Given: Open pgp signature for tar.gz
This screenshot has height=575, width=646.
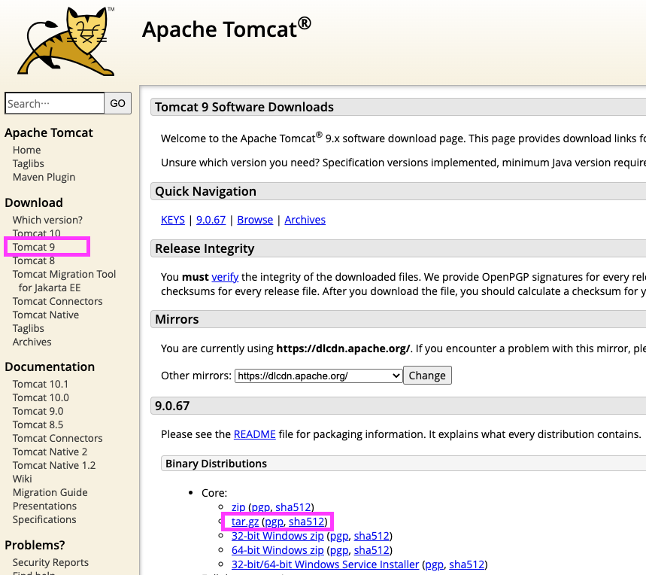Looking at the screenshot, I should click(x=274, y=522).
